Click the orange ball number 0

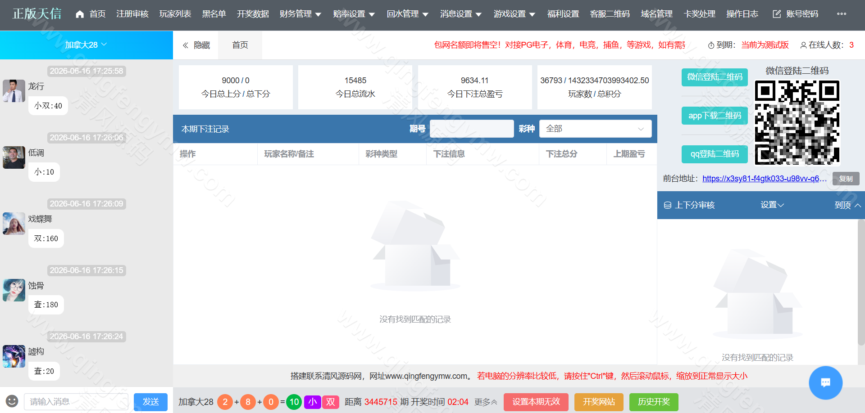271,402
